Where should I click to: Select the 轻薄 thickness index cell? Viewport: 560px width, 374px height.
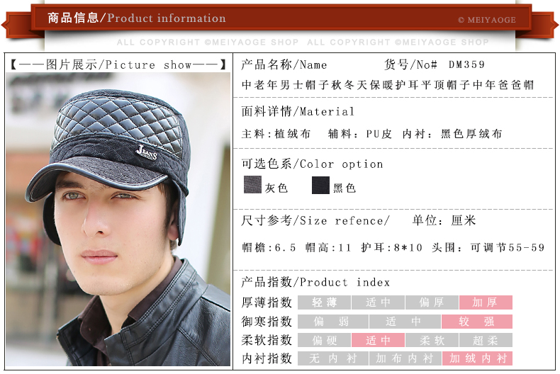(324, 302)
